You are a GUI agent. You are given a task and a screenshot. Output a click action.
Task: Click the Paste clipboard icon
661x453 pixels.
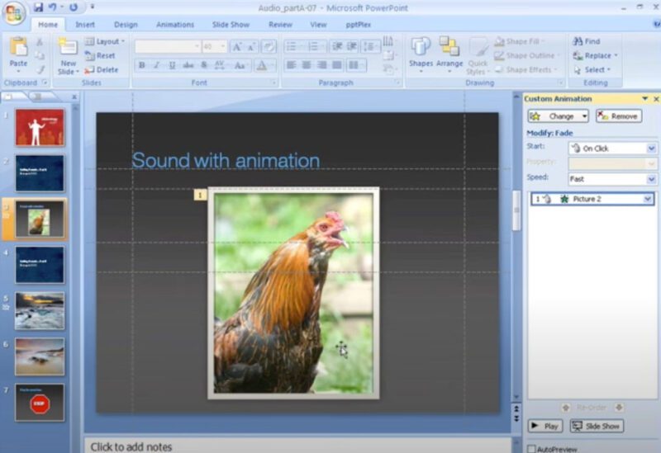pos(18,47)
